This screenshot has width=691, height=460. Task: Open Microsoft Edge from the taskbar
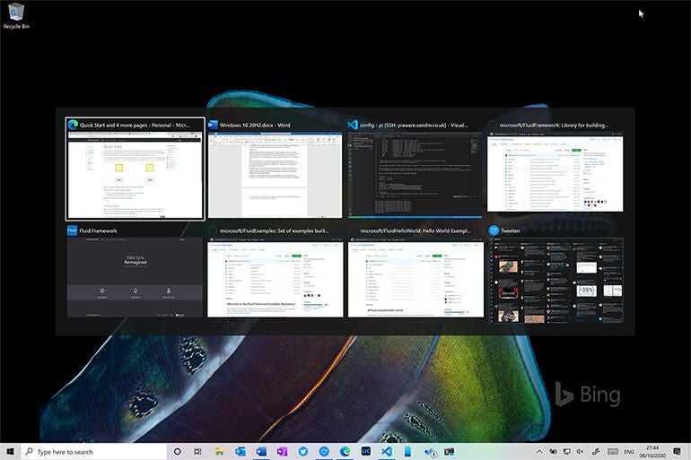coord(345,452)
